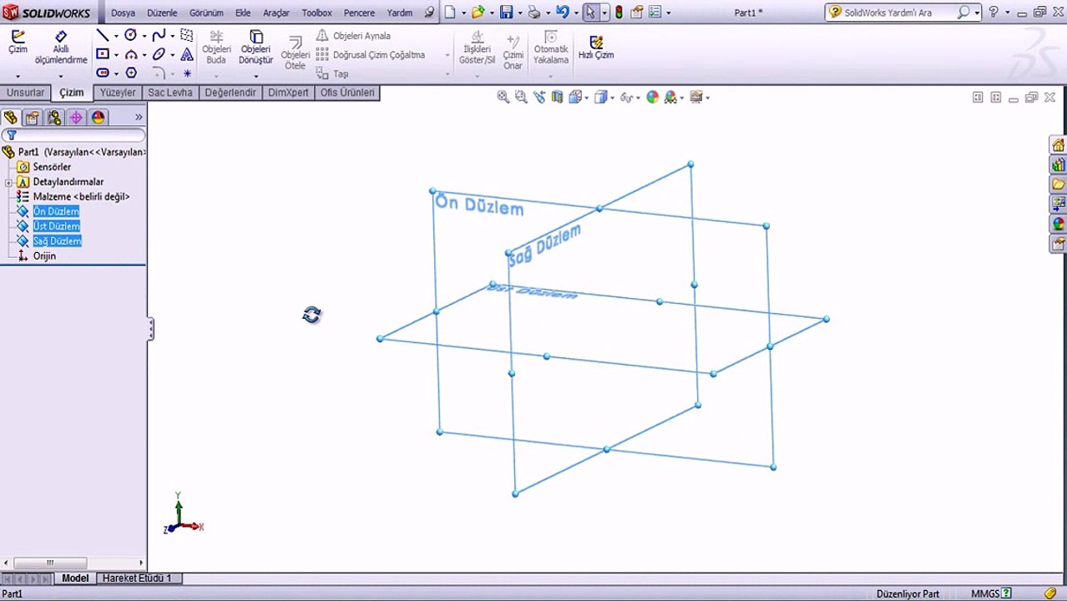Open the Görünüm menu

(x=206, y=13)
